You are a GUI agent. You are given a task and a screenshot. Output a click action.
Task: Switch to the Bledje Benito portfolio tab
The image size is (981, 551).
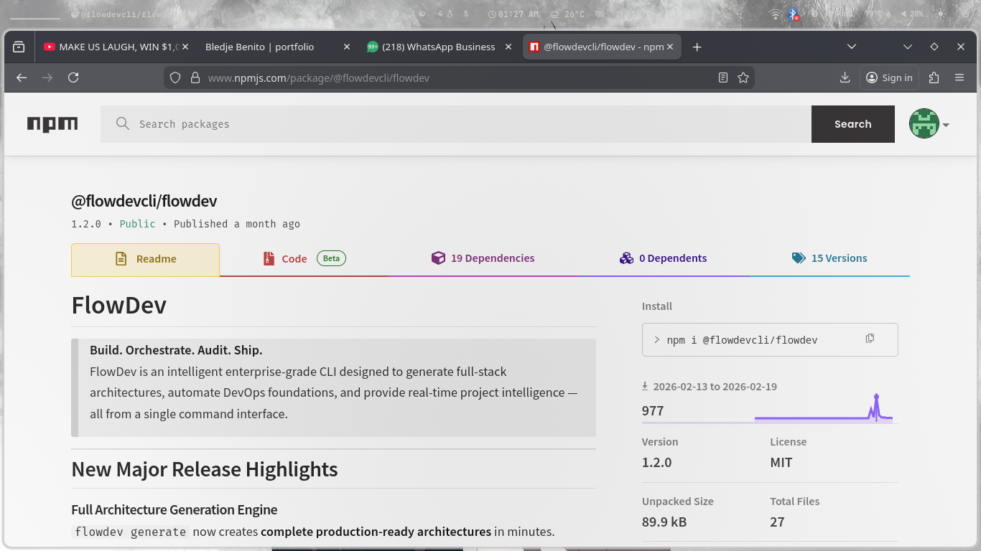(276, 47)
